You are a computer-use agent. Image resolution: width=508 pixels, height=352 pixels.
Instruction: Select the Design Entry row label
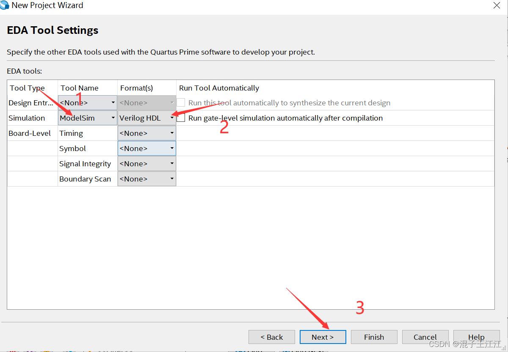pyautogui.click(x=31, y=103)
